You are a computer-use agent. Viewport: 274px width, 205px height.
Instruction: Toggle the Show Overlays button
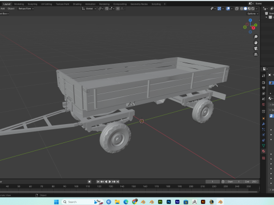pos(228,9)
